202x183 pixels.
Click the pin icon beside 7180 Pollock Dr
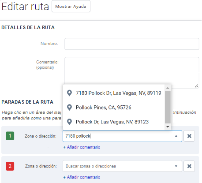[x=69, y=93]
